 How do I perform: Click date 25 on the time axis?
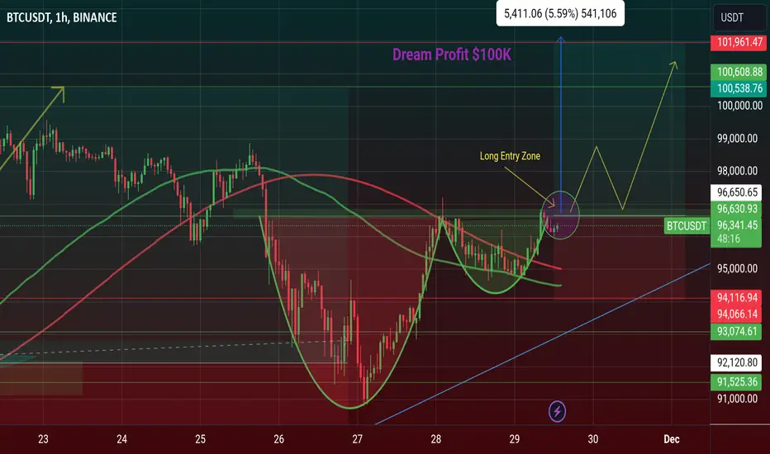coord(201,439)
